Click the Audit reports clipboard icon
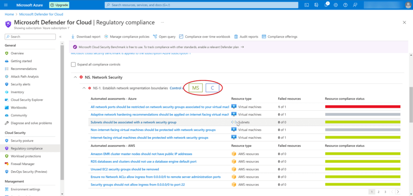The height and width of the screenshot is (196, 413). pyautogui.click(x=236, y=37)
